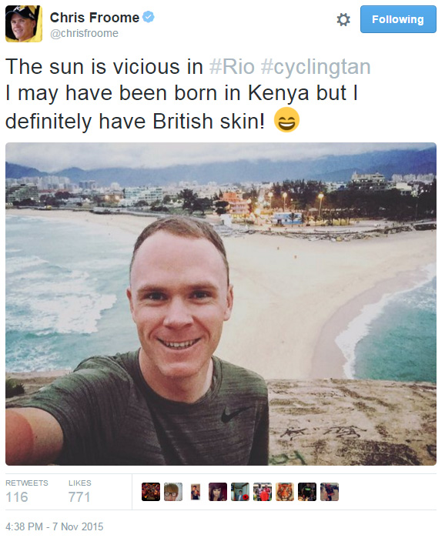This screenshot has height=538, width=445.
Task: Open the dark green-shirt liker avatar
Action: [307, 491]
